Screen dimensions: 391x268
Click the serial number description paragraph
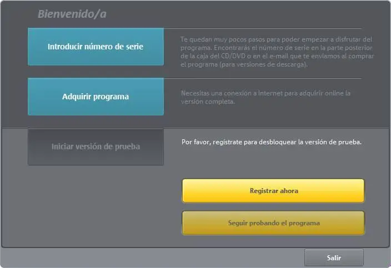(x=277, y=52)
